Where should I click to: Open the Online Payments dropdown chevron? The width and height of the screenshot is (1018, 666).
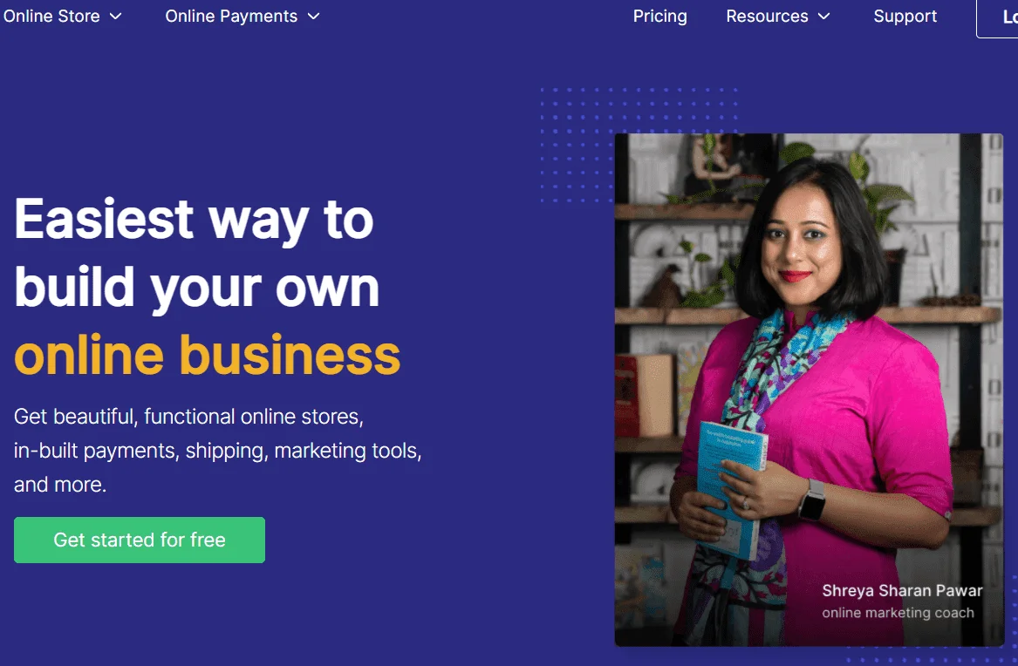[313, 17]
